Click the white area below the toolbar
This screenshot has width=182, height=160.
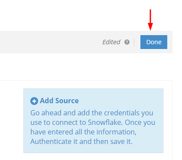(86, 67)
